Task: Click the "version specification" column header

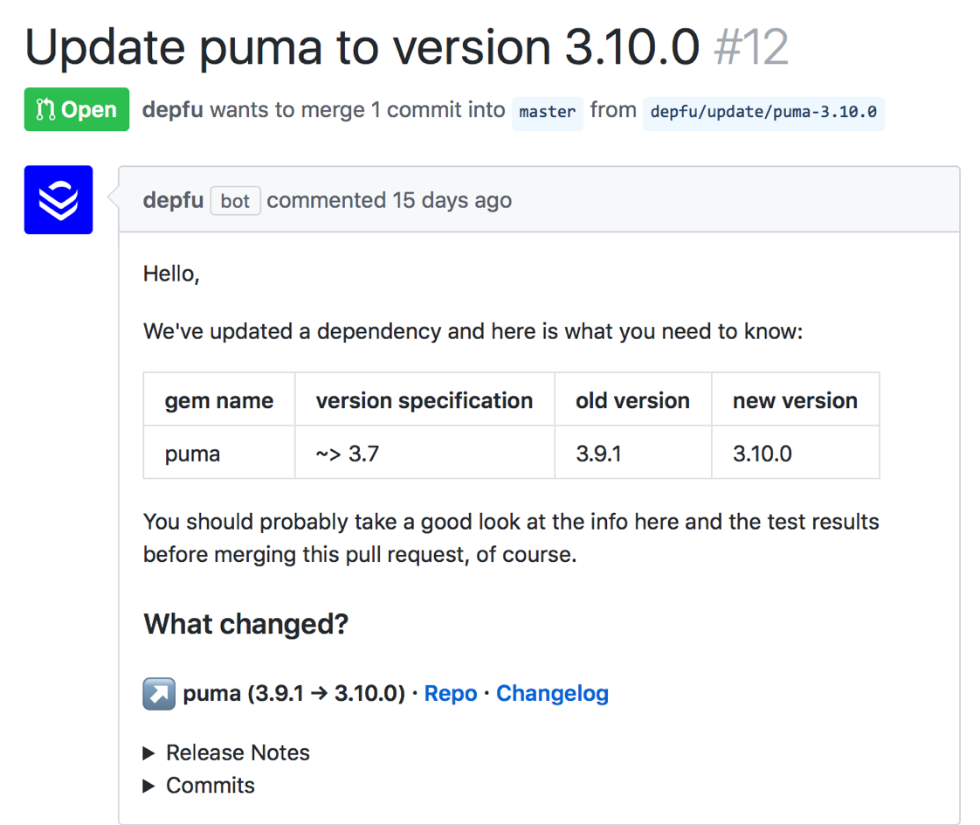Action: (424, 400)
